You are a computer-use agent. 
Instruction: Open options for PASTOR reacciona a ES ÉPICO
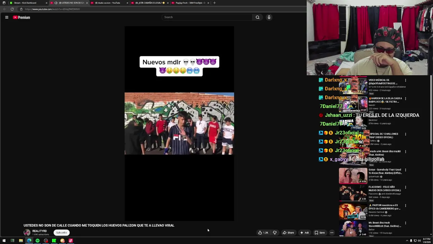click(406, 206)
